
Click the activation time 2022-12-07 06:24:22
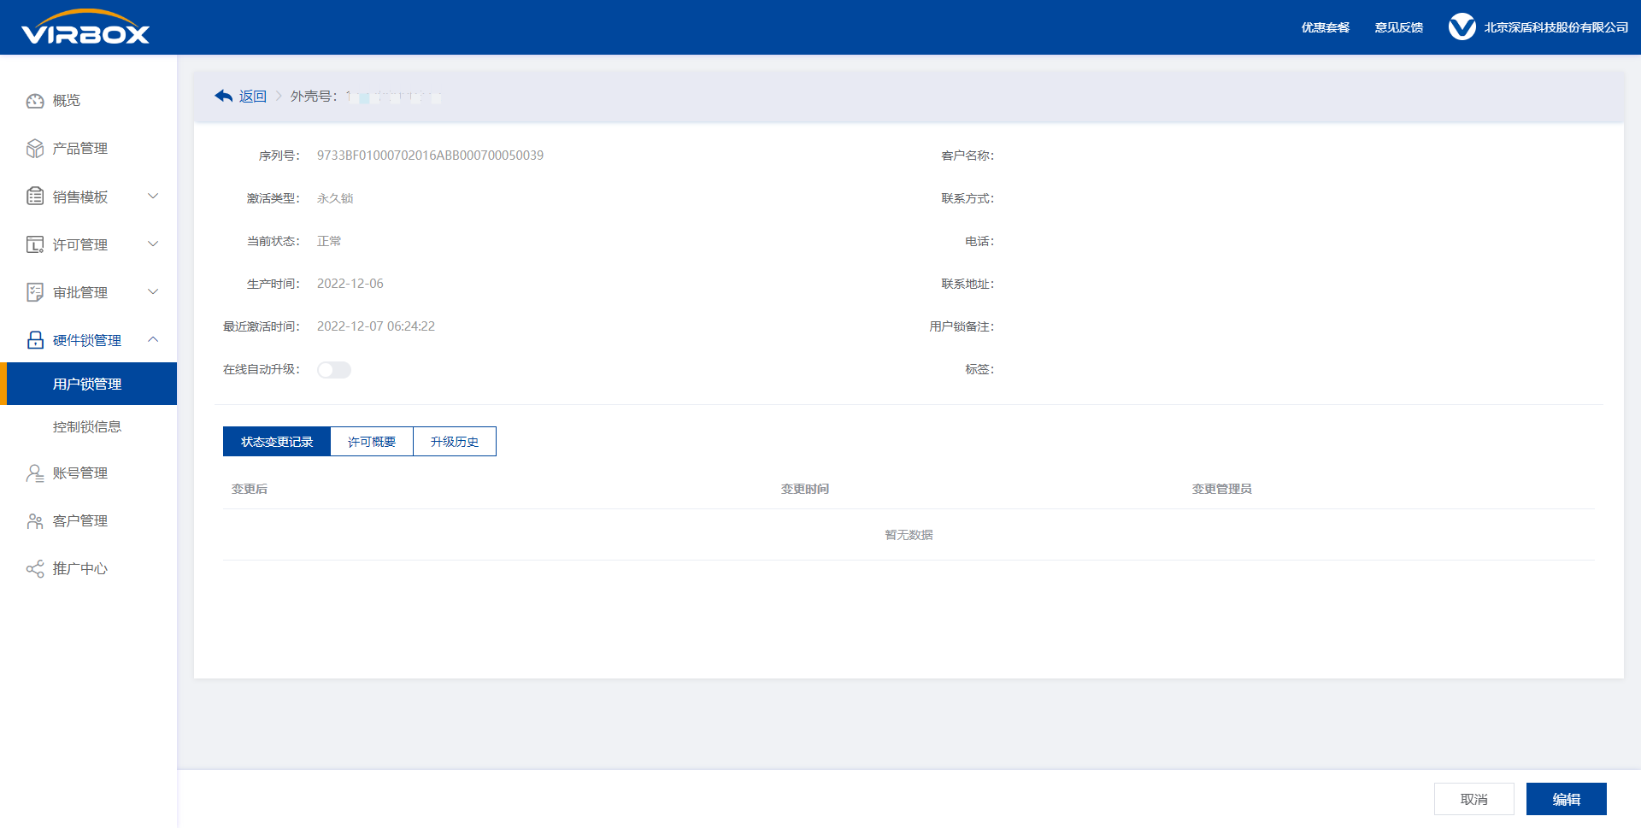click(376, 326)
